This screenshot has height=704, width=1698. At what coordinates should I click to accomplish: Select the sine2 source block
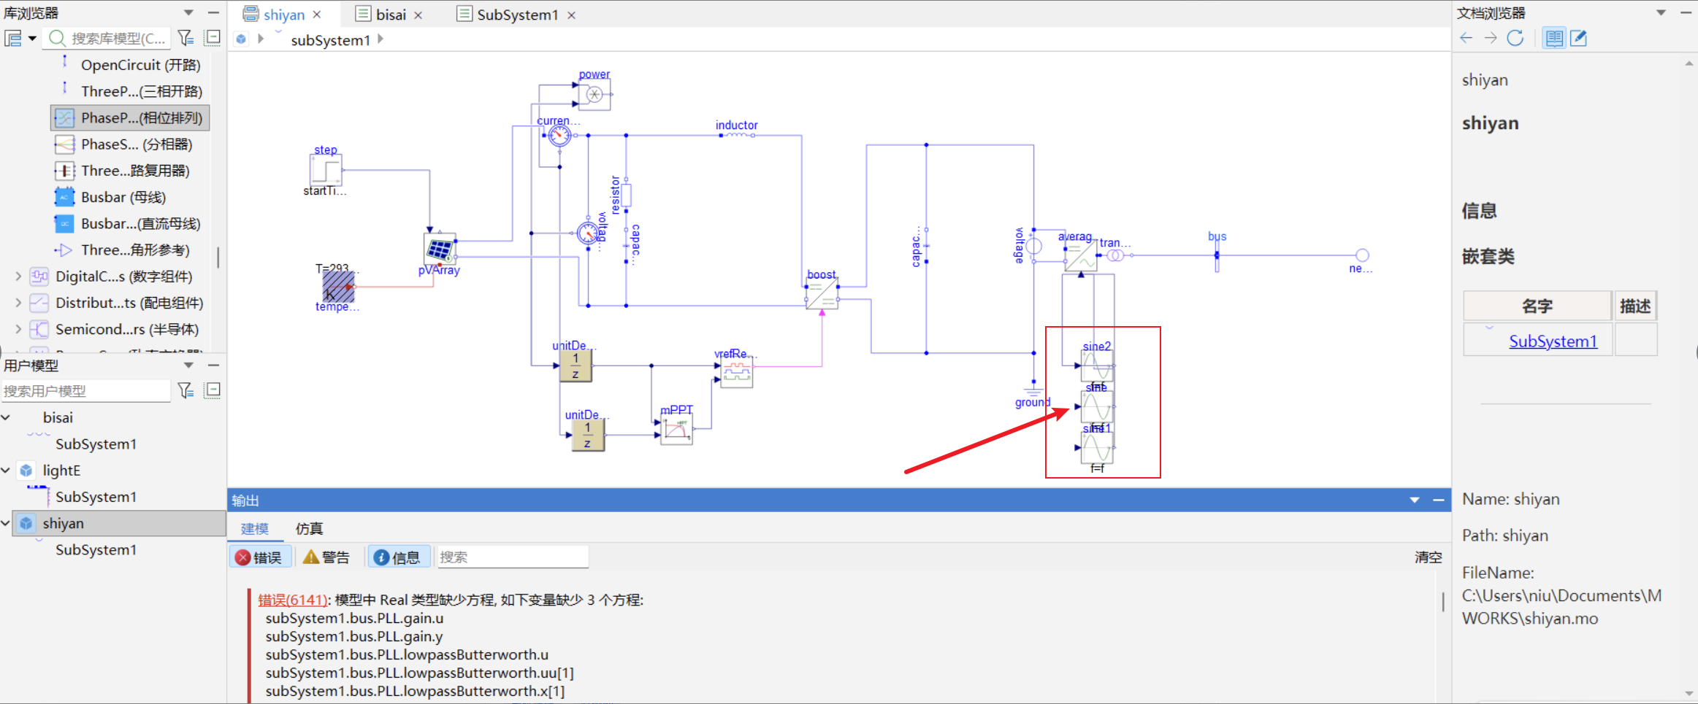pos(1097,365)
